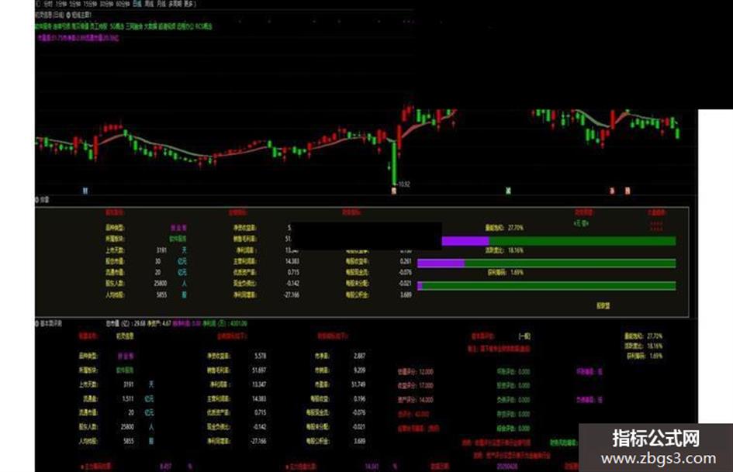Click the 29.68 total market cap value
Screen dimensions: 733x472
(x=140, y=323)
